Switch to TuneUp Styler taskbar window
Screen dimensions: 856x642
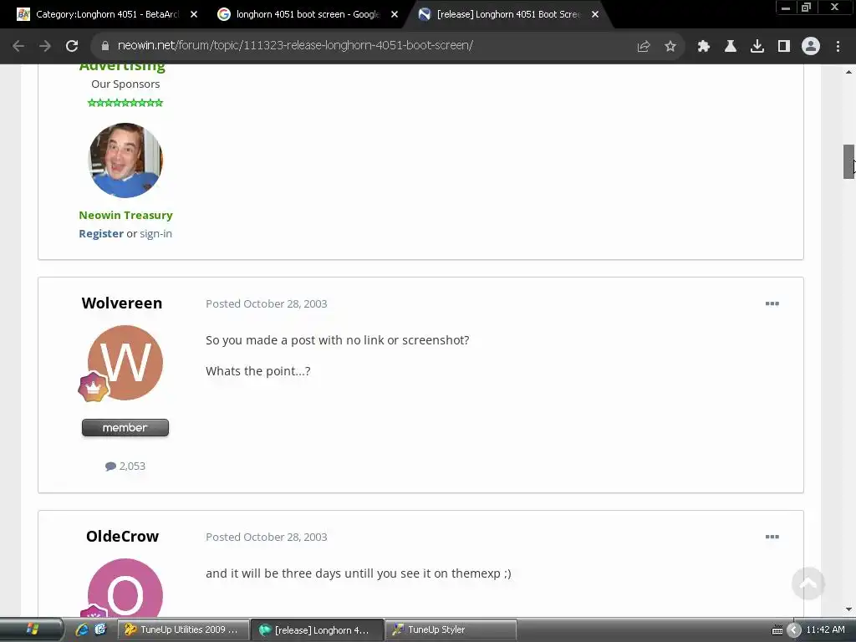coord(451,630)
